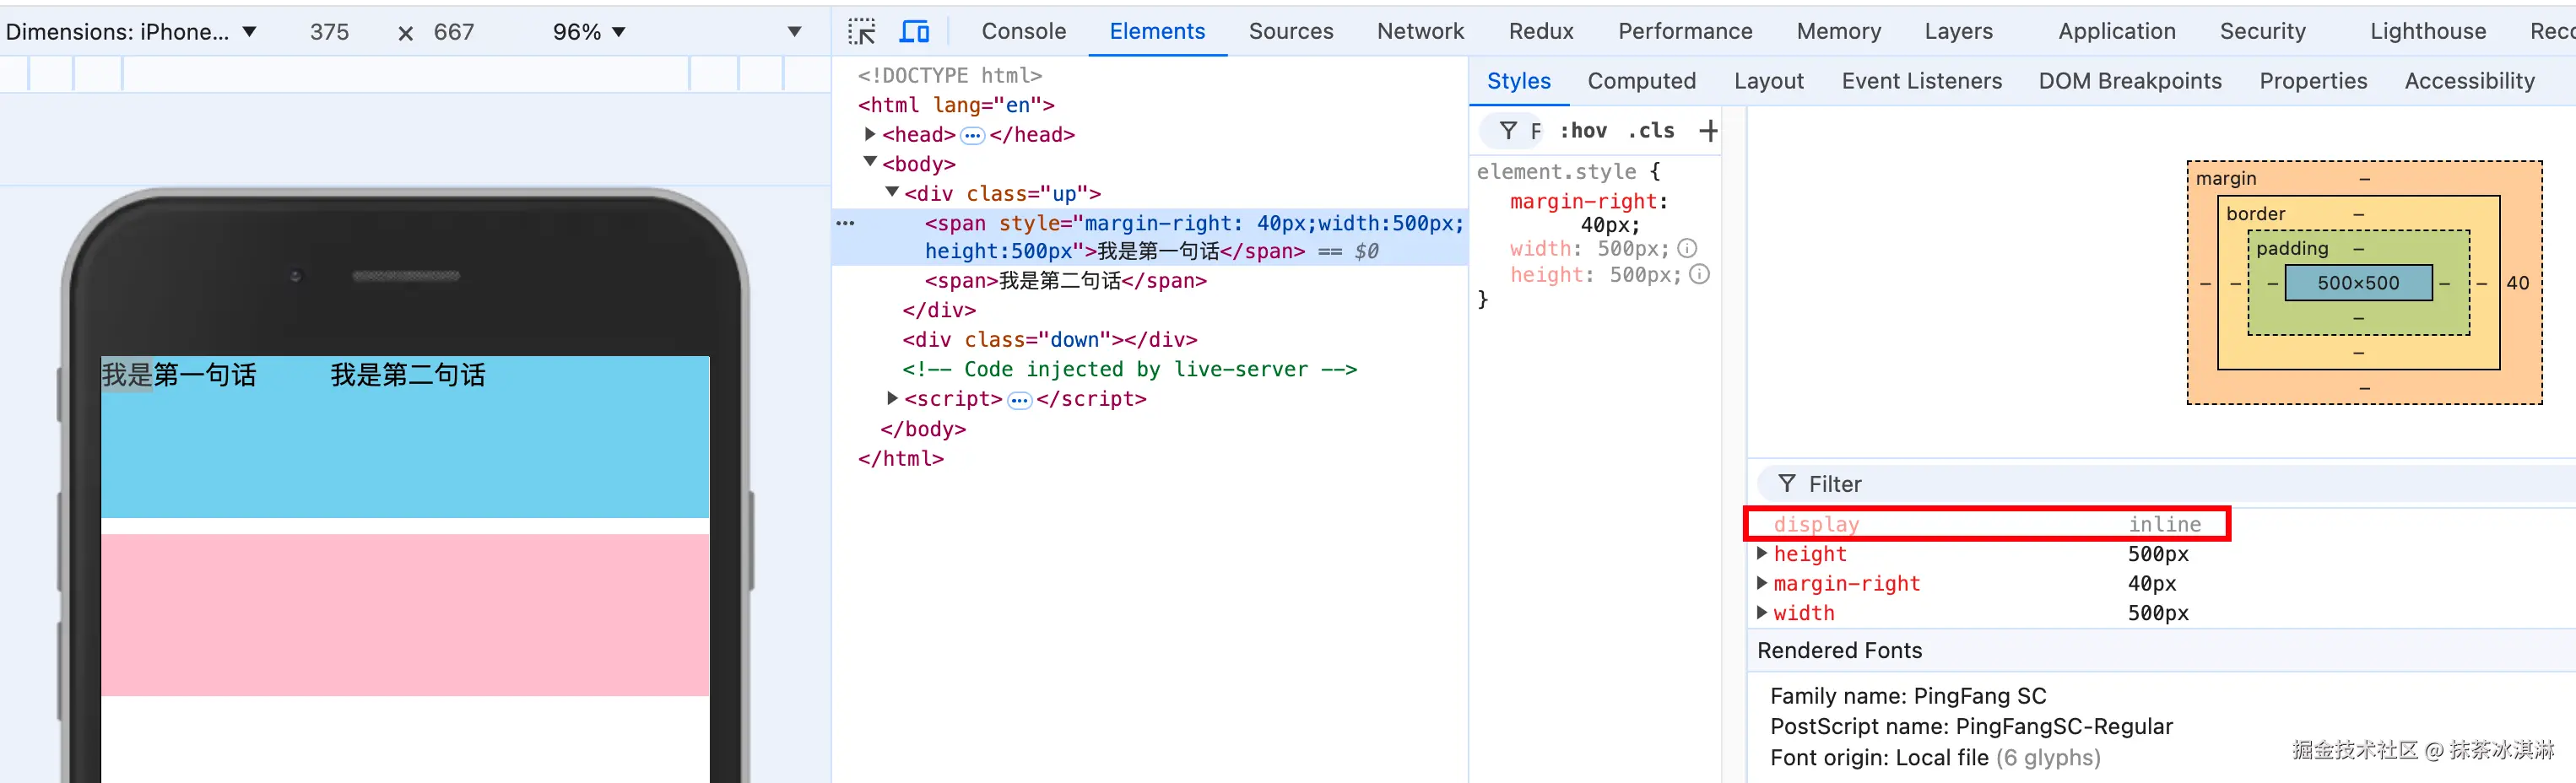Open the Dimensions iPhone device dropdown
The height and width of the screenshot is (783, 2576).
(x=131, y=32)
